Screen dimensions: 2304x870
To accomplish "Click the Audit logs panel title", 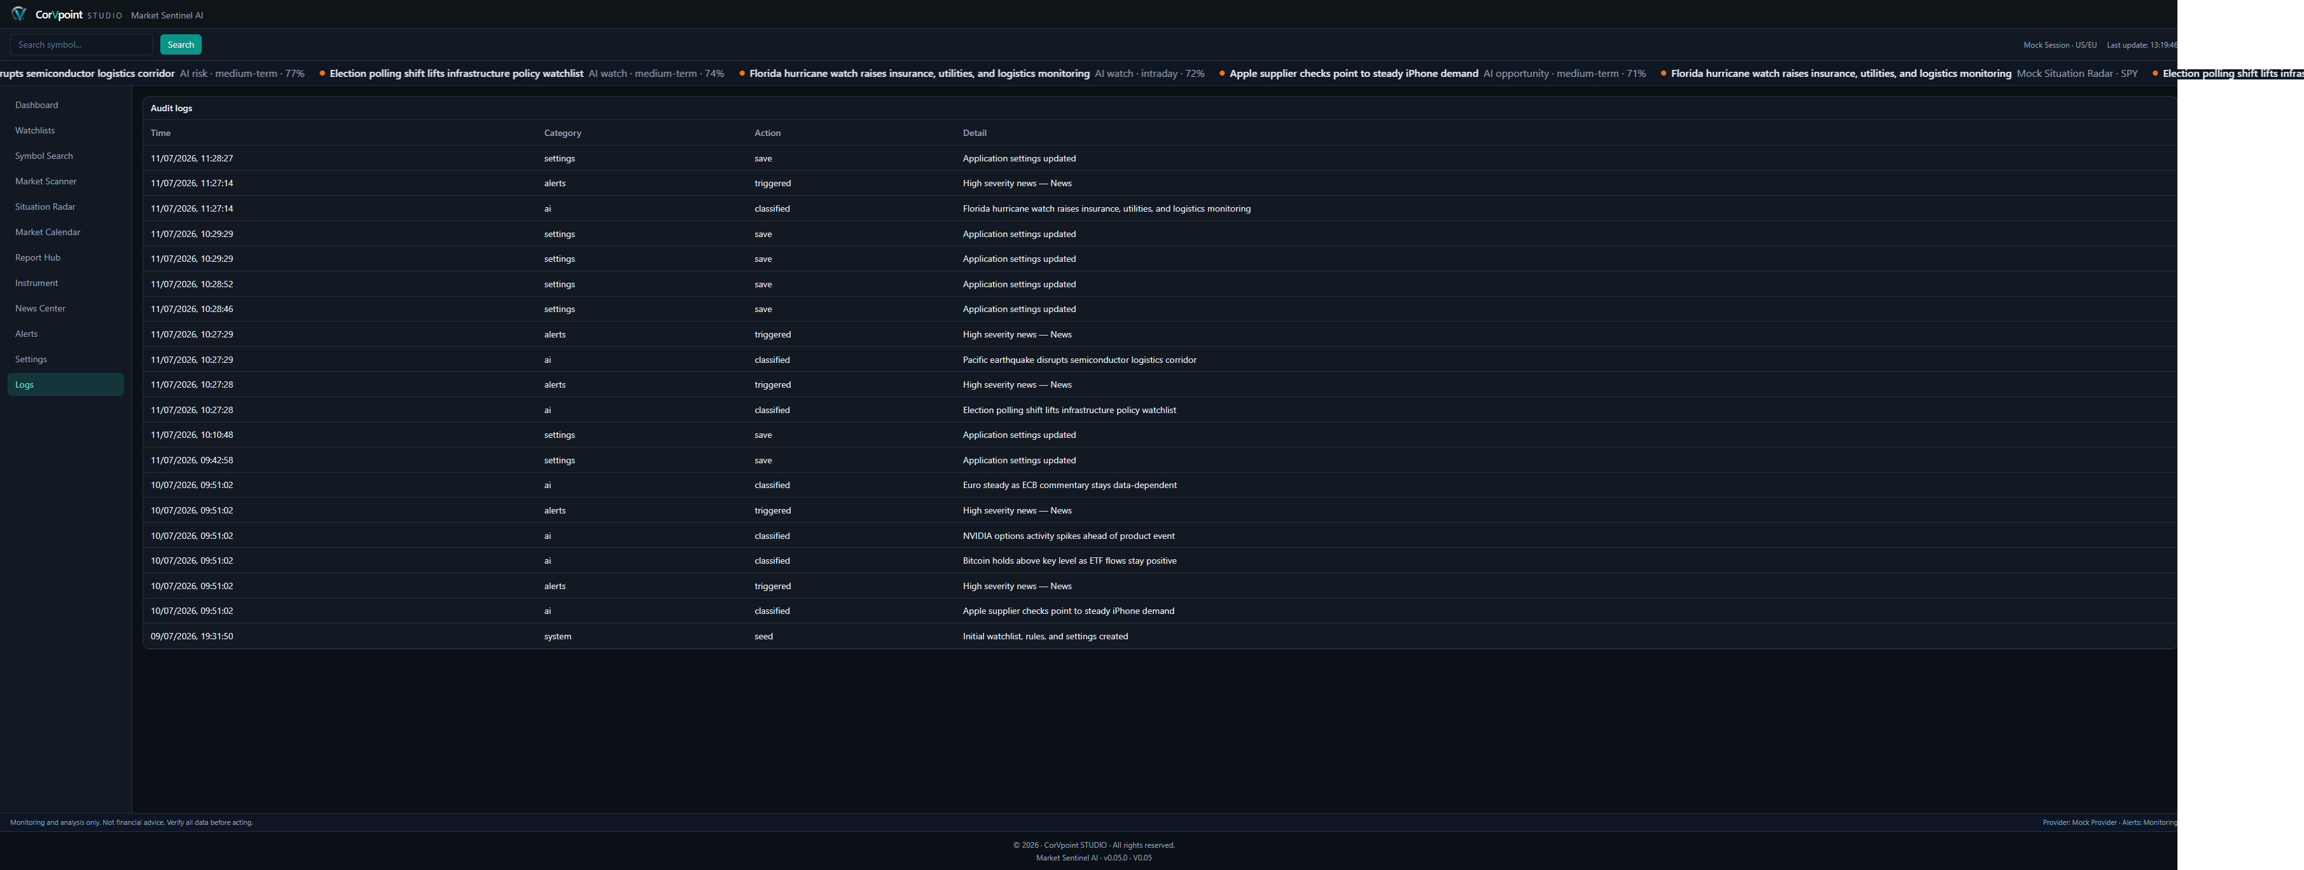I will [x=171, y=108].
